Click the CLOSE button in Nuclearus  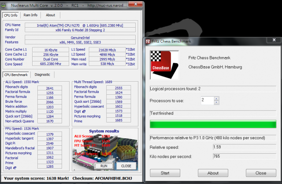(x=126, y=166)
